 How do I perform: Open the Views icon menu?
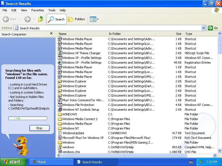tap(93, 19)
